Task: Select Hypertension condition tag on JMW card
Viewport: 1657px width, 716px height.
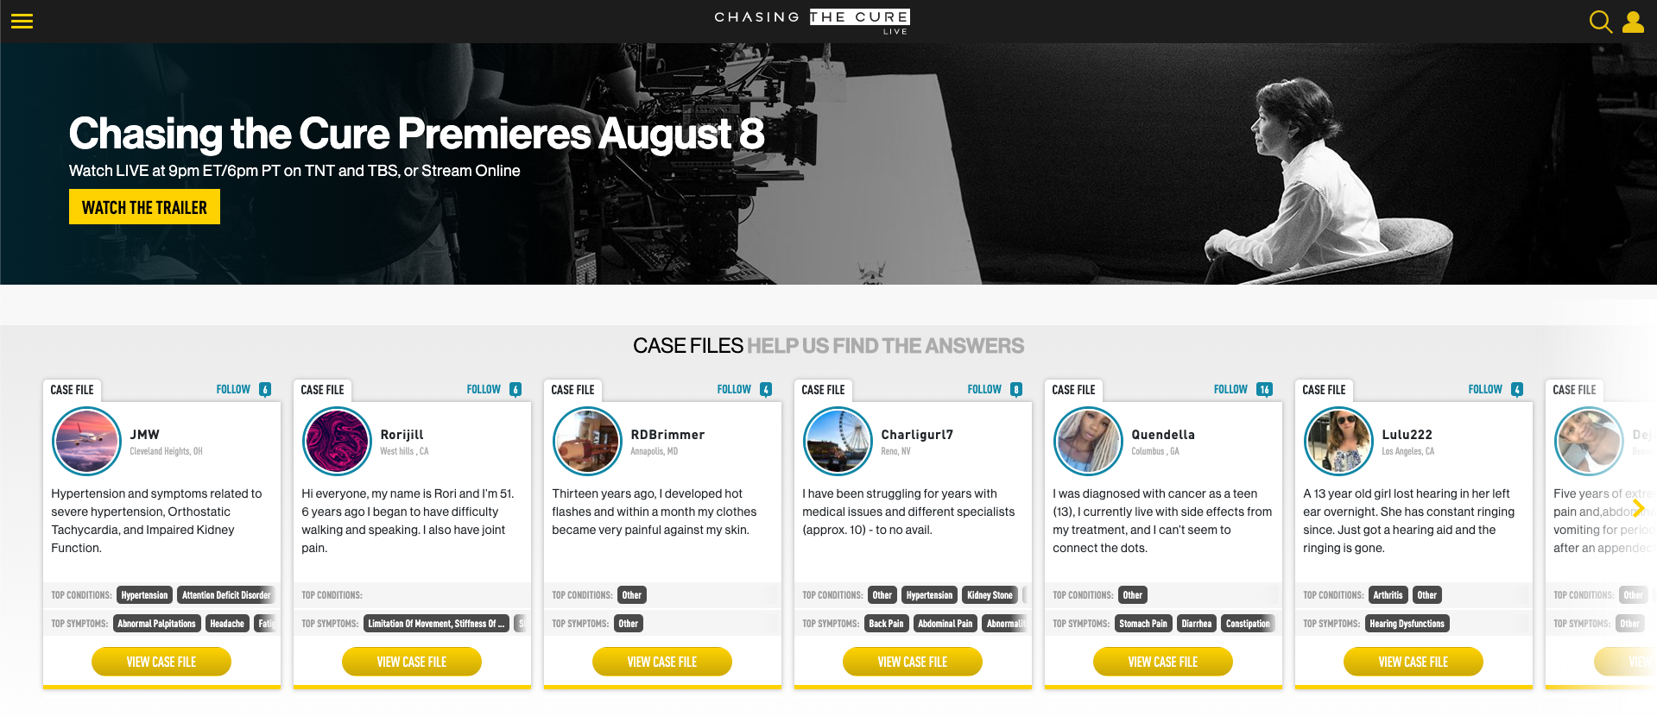Action: (144, 595)
